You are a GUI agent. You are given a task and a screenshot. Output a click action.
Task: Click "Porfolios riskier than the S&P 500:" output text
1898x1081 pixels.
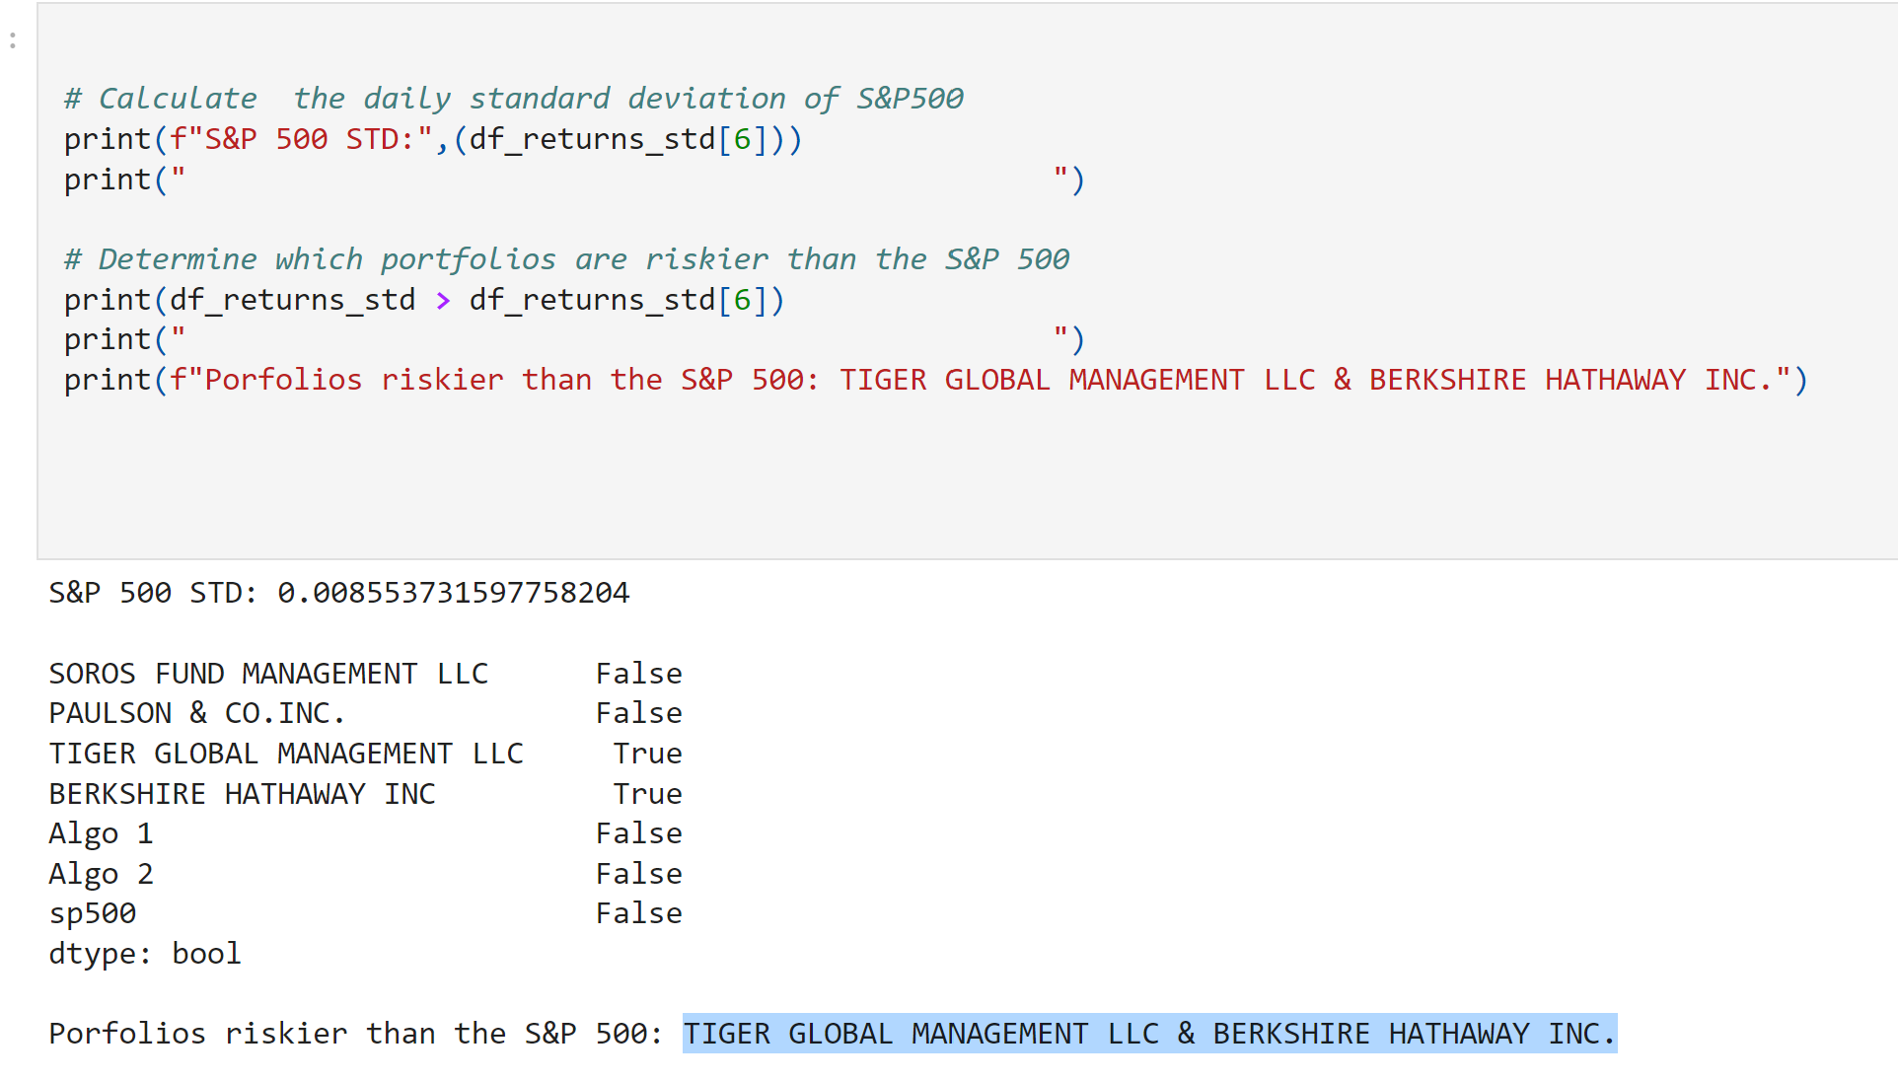pyautogui.click(x=355, y=1034)
